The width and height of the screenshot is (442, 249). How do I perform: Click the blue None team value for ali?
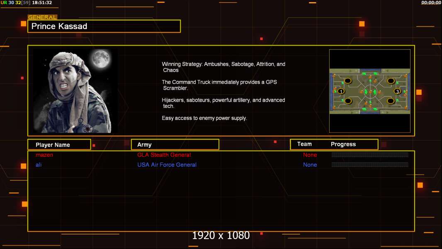[x=310, y=165]
